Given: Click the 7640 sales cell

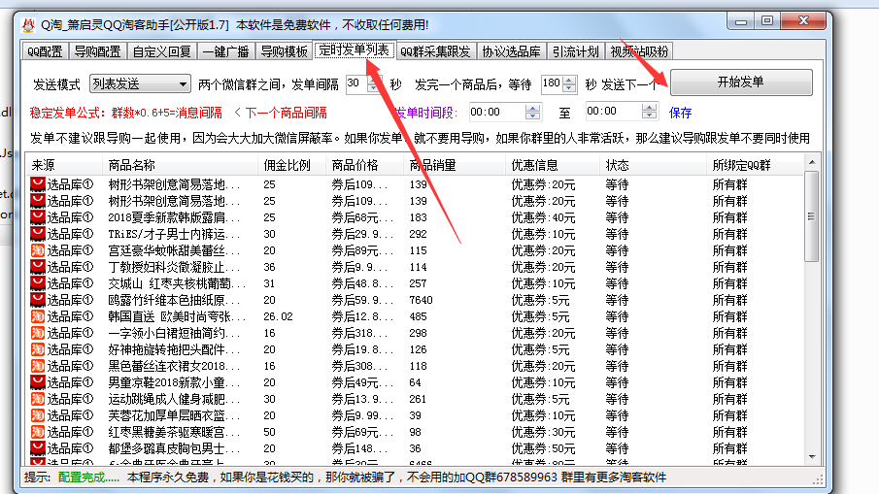Looking at the screenshot, I should click(x=421, y=300).
